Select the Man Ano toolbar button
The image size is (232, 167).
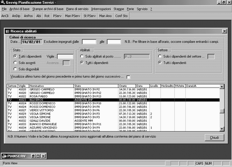pyautogui.click(x=105, y=16)
